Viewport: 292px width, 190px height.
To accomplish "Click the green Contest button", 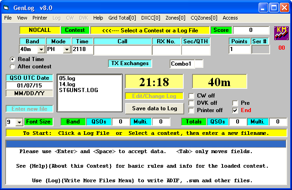I will point(75,30).
